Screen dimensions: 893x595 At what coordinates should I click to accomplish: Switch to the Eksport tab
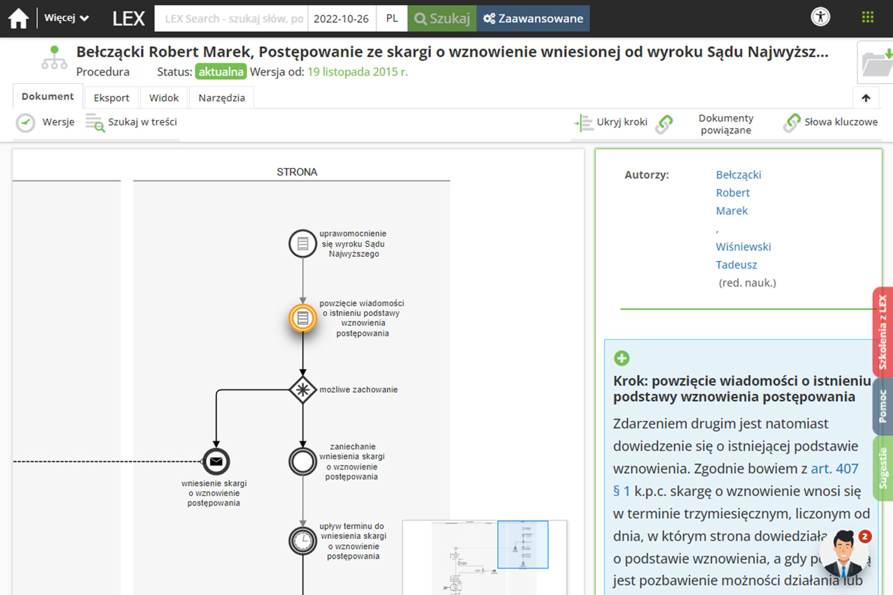pyautogui.click(x=111, y=98)
